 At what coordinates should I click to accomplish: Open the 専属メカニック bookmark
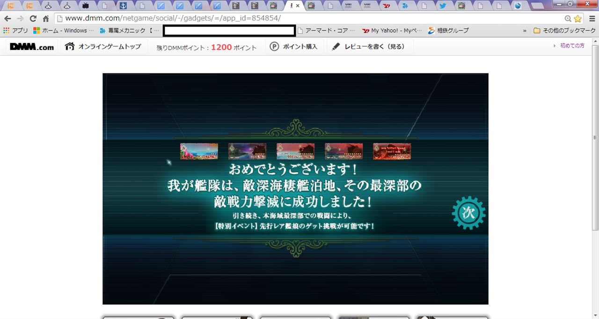(129, 31)
